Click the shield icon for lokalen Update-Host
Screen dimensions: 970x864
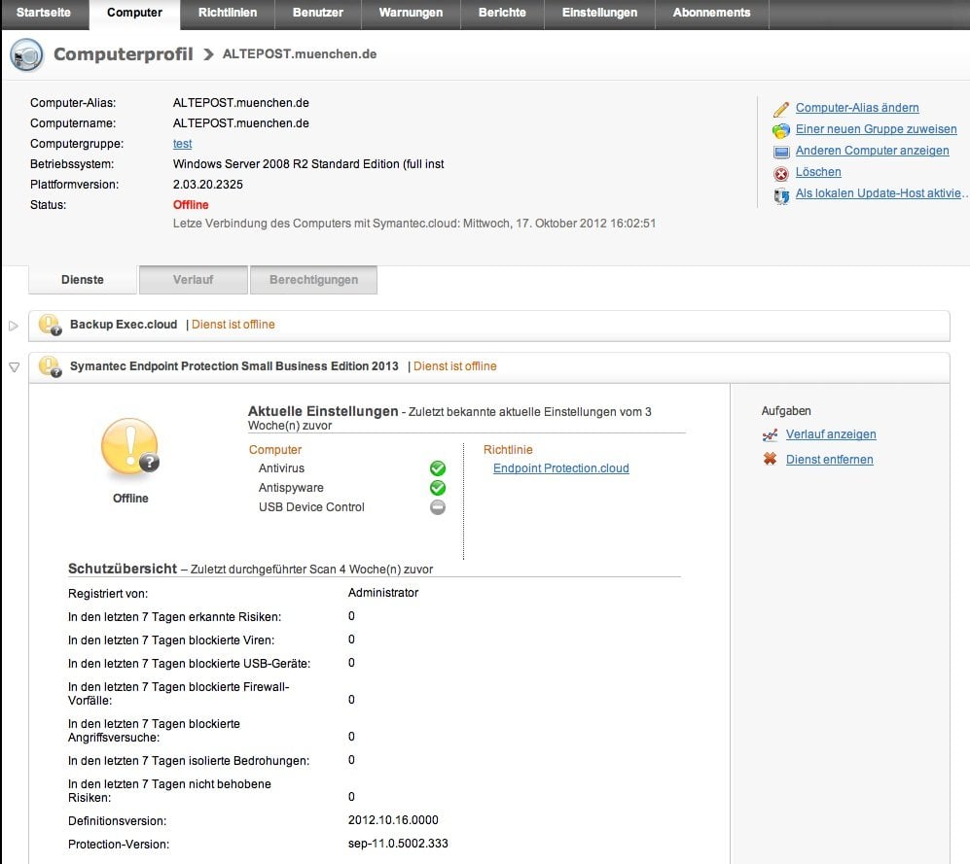click(x=780, y=195)
